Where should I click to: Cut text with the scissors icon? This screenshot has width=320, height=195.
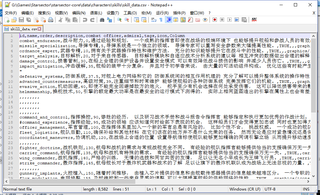click(x=60, y=19)
